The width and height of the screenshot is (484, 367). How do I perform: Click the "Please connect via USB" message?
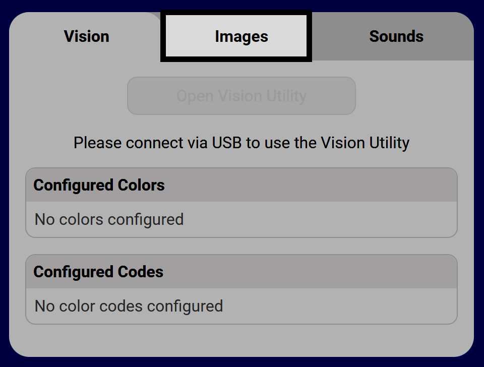[x=241, y=143]
